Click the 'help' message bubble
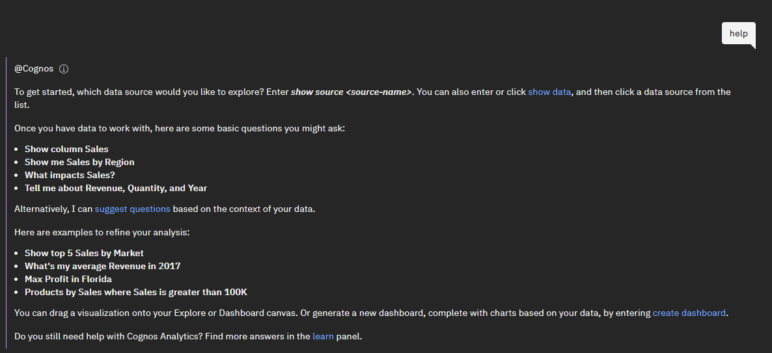 (x=739, y=34)
